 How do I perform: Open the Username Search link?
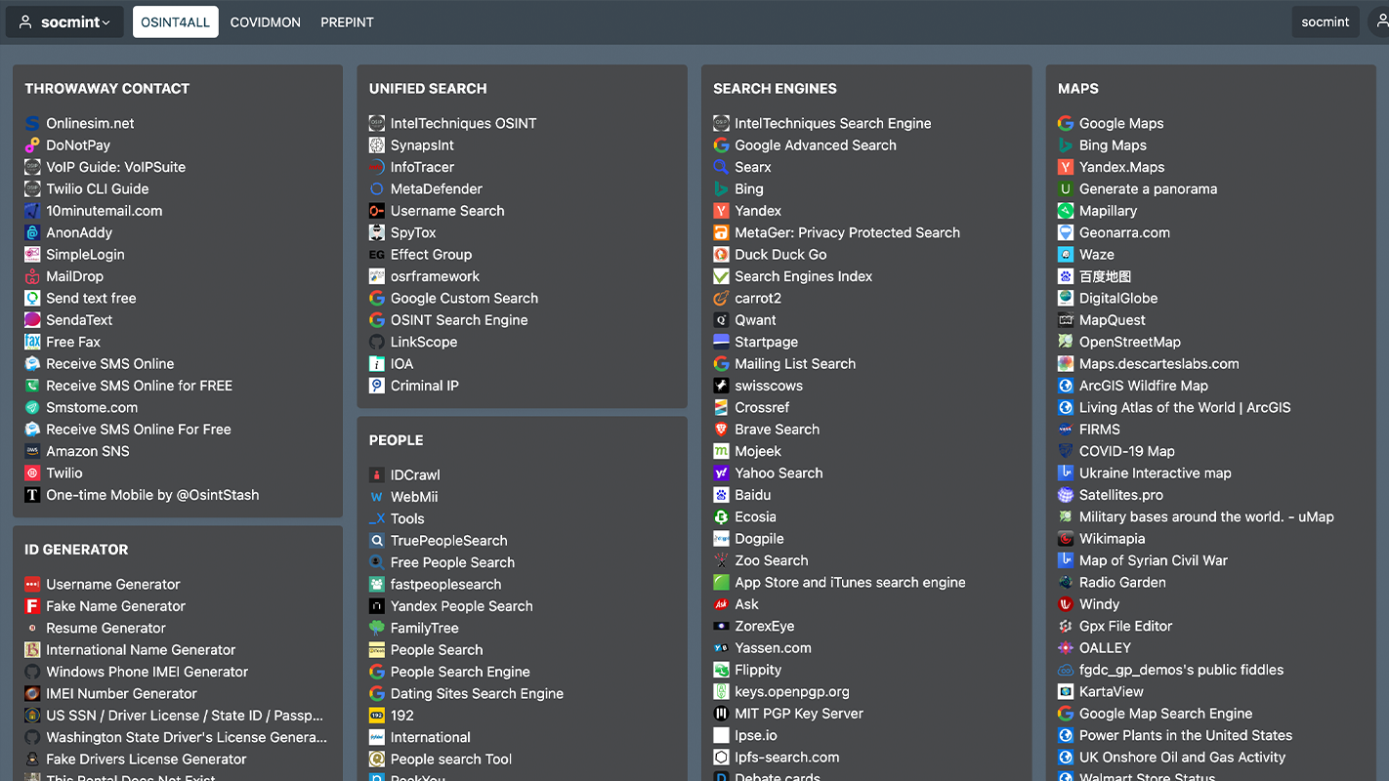tap(447, 211)
